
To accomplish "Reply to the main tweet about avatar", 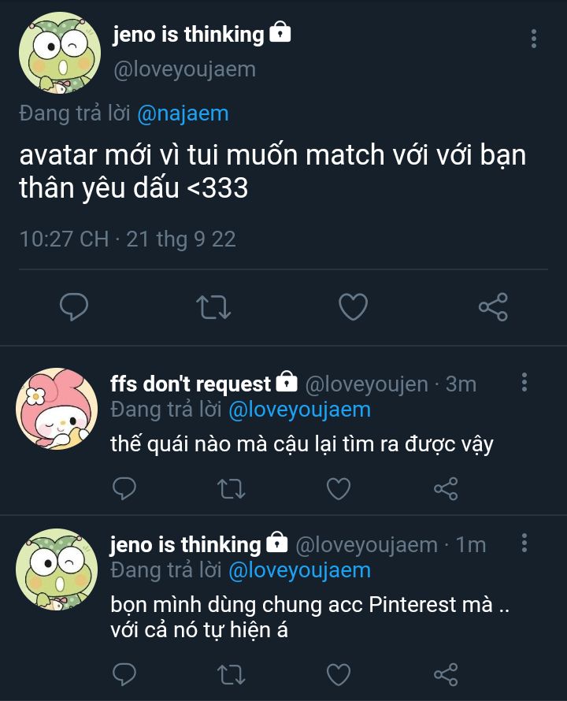I will [74, 306].
